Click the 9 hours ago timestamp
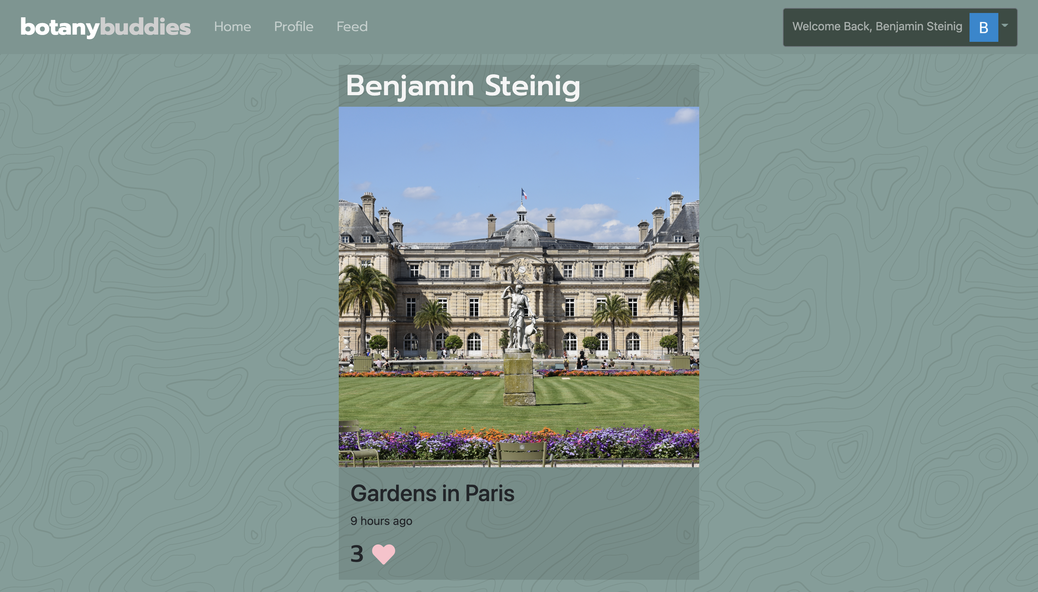Image resolution: width=1038 pixels, height=592 pixels. pos(381,521)
